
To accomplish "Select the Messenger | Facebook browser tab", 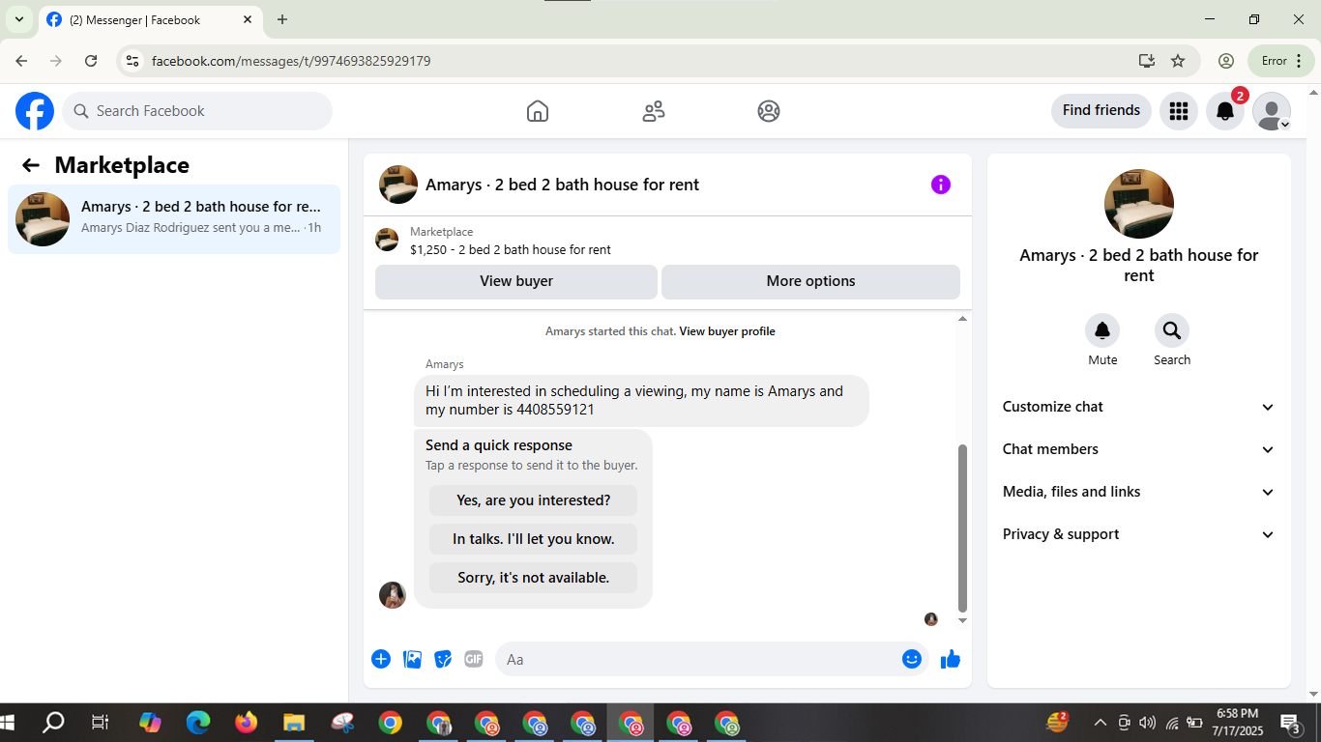I will (x=150, y=20).
